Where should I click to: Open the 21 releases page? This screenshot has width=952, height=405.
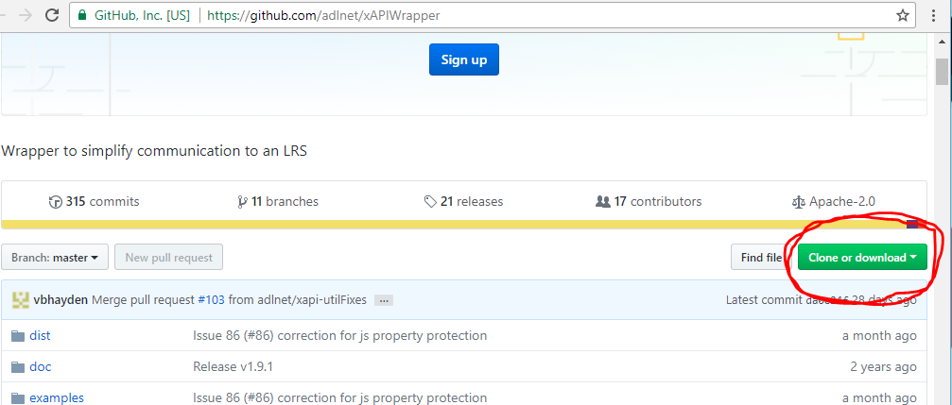tap(463, 201)
